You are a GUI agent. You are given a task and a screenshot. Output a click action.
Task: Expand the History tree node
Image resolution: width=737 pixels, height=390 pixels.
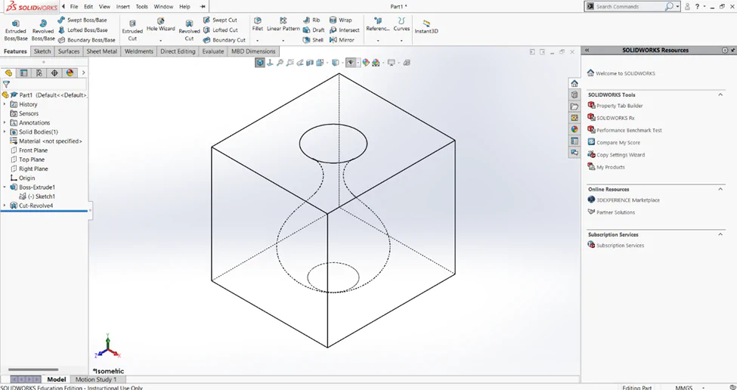coord(5,104)
